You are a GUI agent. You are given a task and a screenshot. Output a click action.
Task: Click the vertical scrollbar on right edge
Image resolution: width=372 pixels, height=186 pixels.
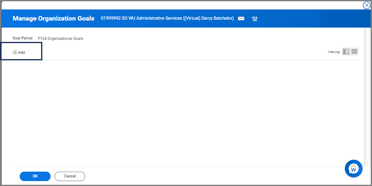click(366, 94)
